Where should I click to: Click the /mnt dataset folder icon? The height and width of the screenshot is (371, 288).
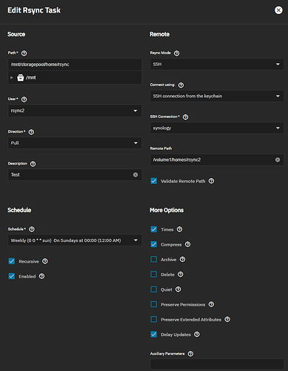click(x=21, y=78)
